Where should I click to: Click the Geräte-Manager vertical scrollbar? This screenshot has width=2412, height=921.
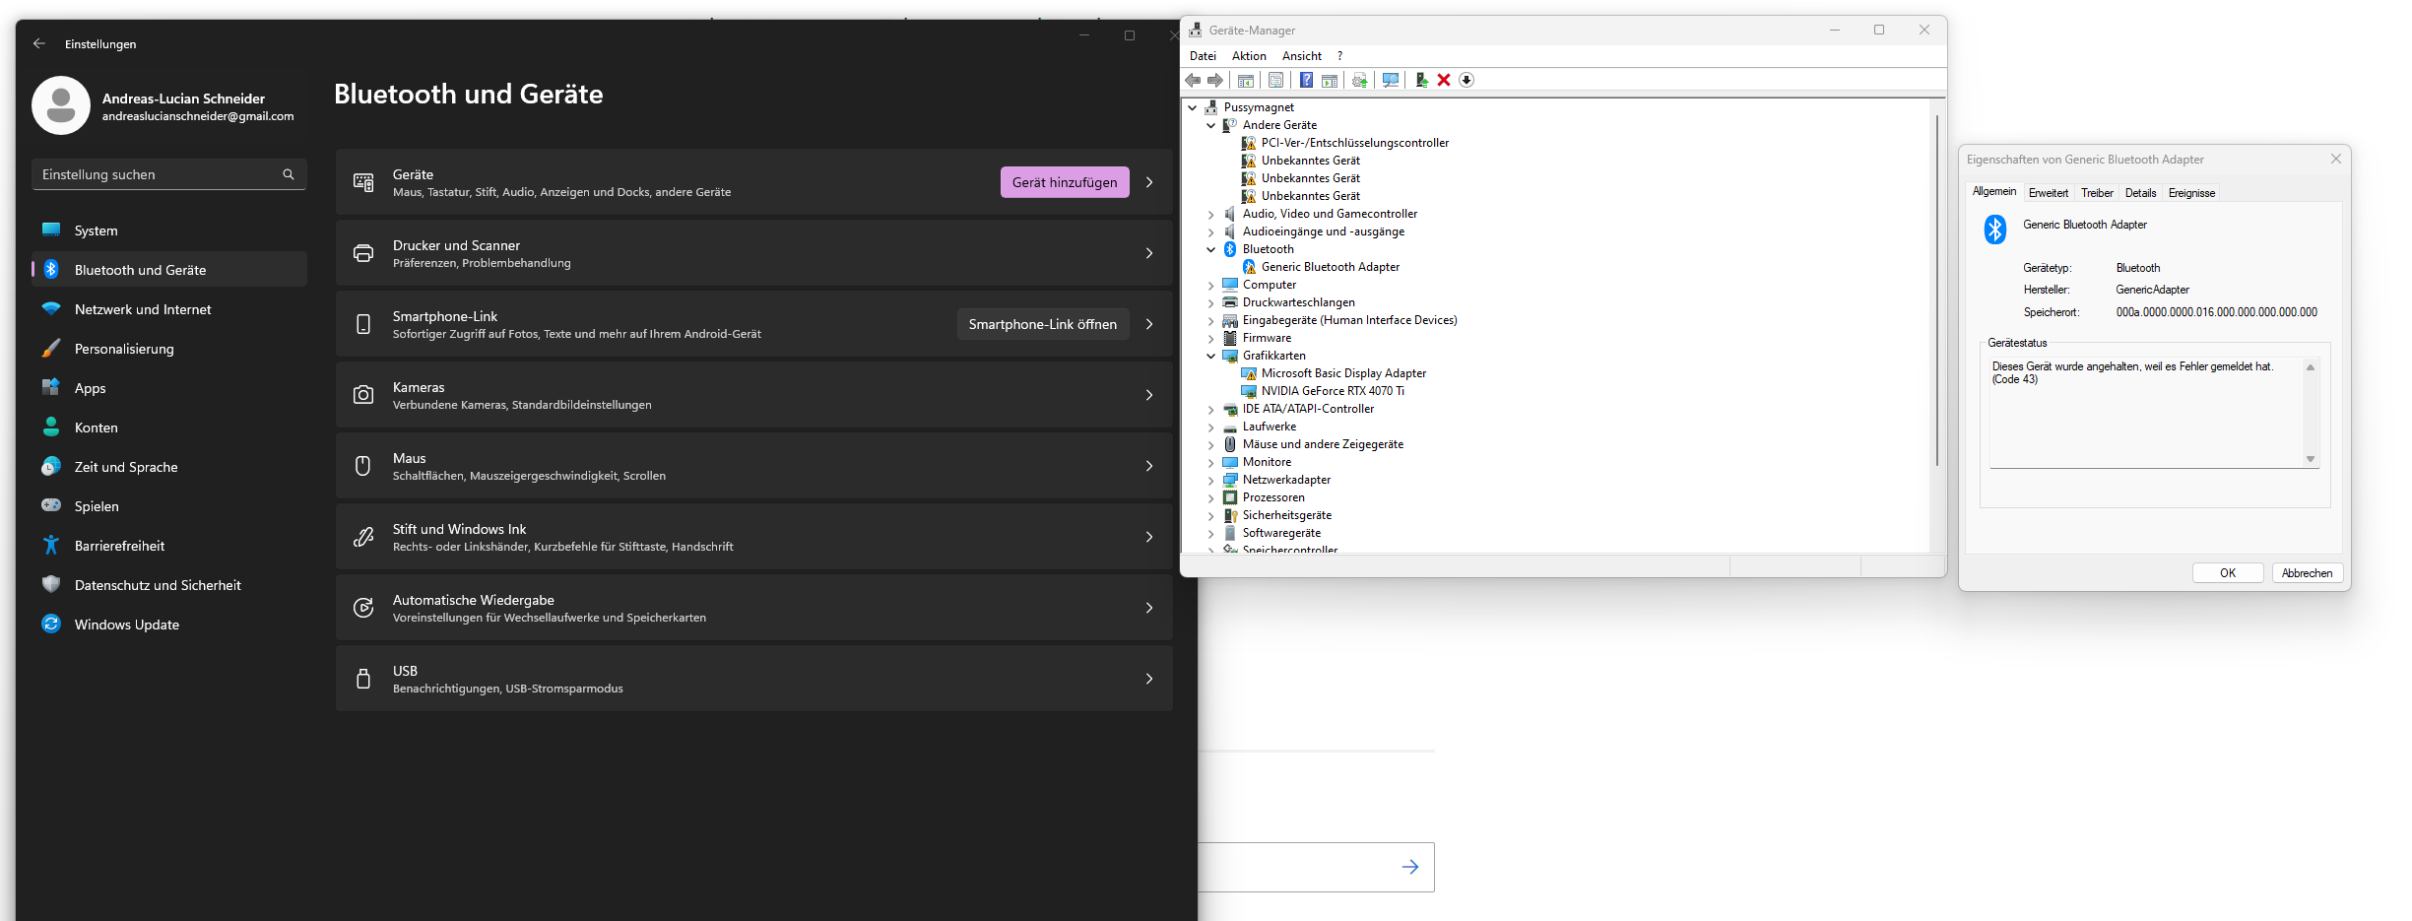point(1936,291)
